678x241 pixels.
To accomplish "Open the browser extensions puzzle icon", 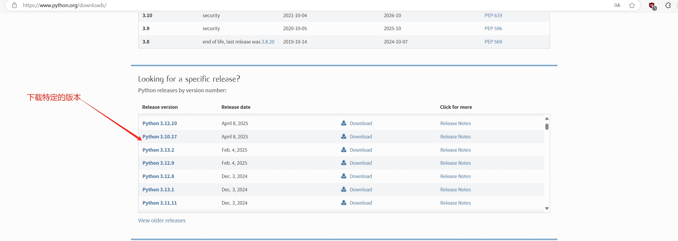I will click(668, 5).
